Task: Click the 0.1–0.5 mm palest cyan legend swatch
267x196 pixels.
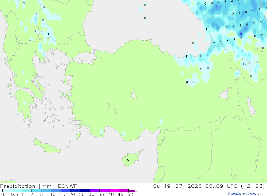Action: coord(7,191)
